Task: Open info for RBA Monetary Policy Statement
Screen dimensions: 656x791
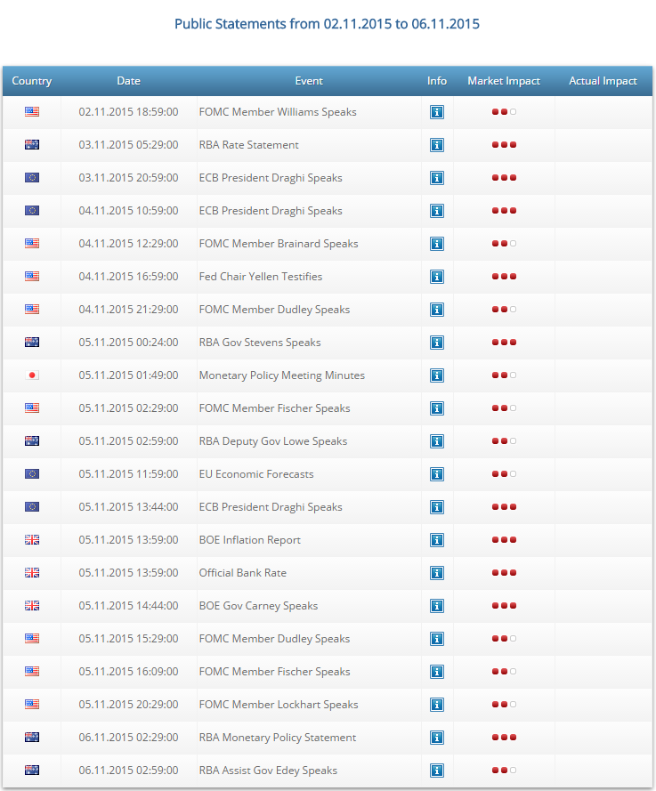Action: click(x=437, y=738)
